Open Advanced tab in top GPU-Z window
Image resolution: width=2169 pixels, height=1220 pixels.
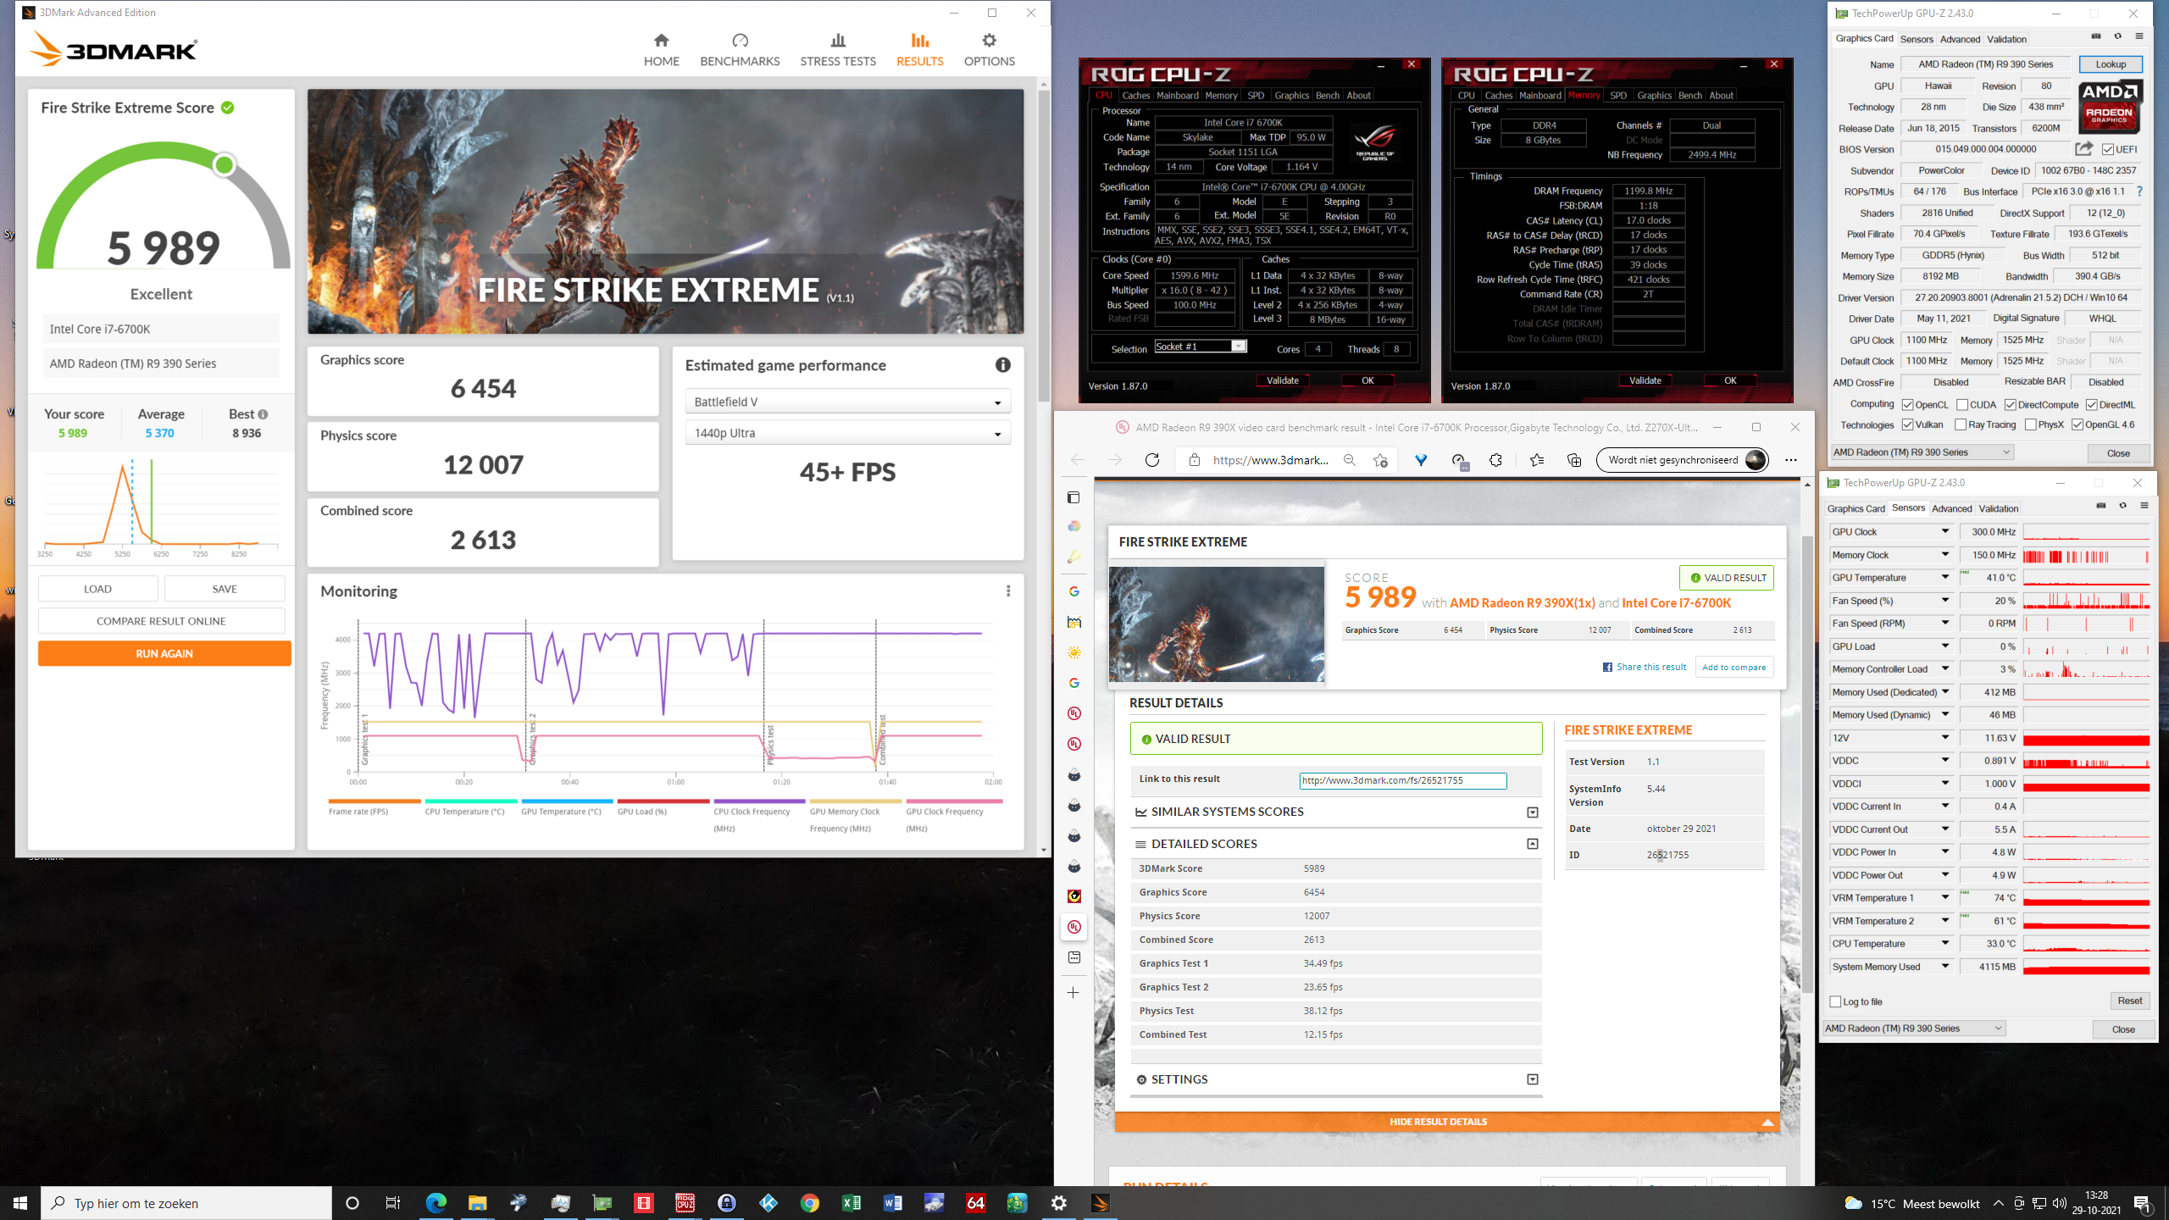[x=1960, y=39]
